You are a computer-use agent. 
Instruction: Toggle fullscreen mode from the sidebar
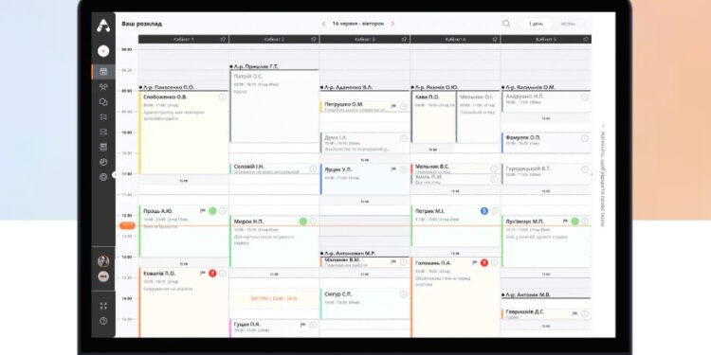[x=103, y=306]
